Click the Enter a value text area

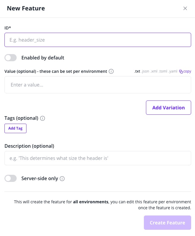point(97,85)
